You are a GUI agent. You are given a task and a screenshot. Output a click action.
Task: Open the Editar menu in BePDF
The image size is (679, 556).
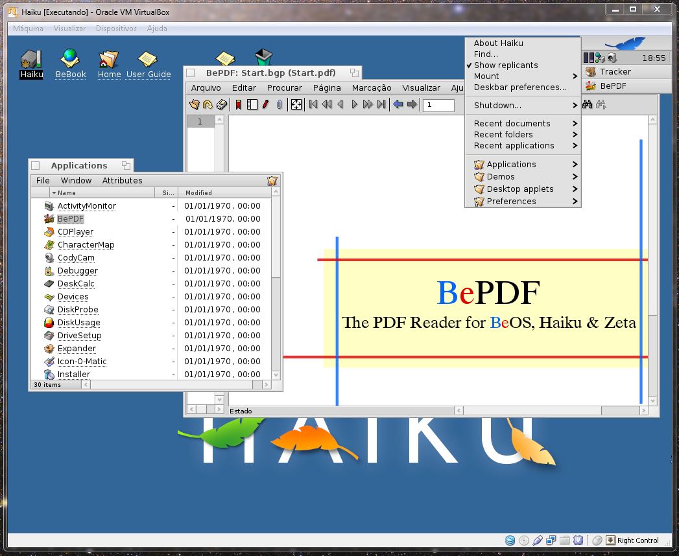(x=244, y=88)
